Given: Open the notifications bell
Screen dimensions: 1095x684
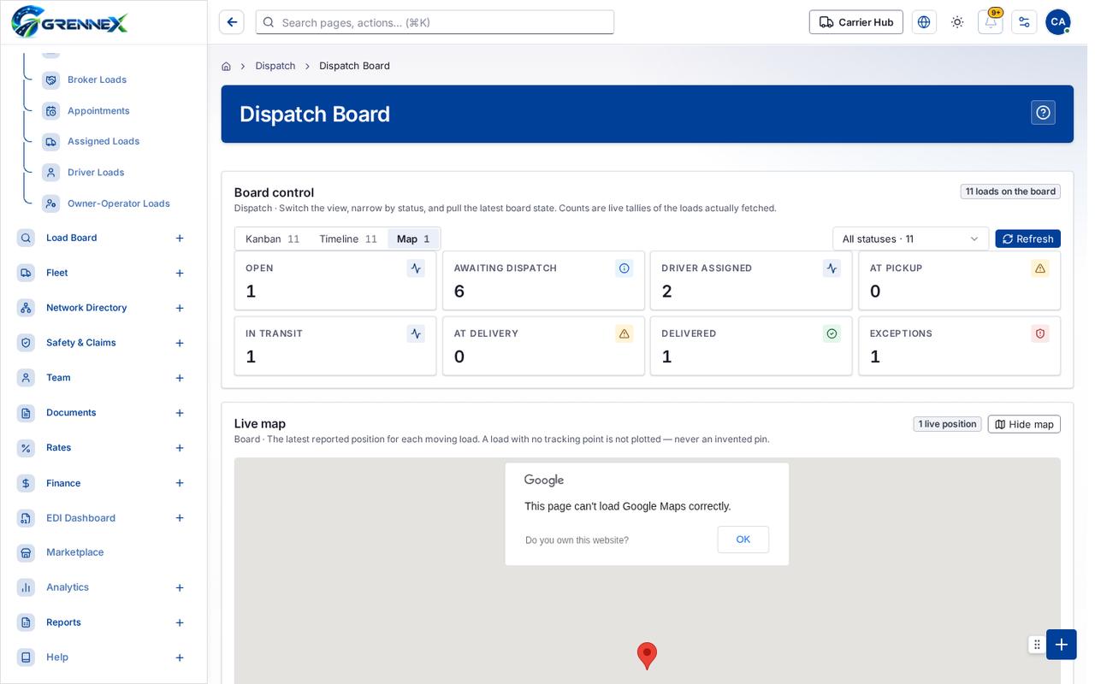Looking at the screenshot, I should [x=991, y=22].
